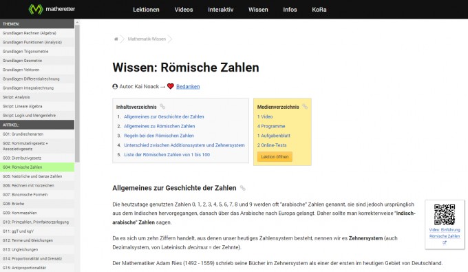
Task: Click the 2 Online-Tests media link
Action: [x=272, y=145]
